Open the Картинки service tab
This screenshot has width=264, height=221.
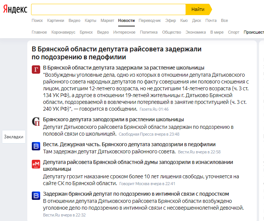pyautogui.click(x=56, y=20)
